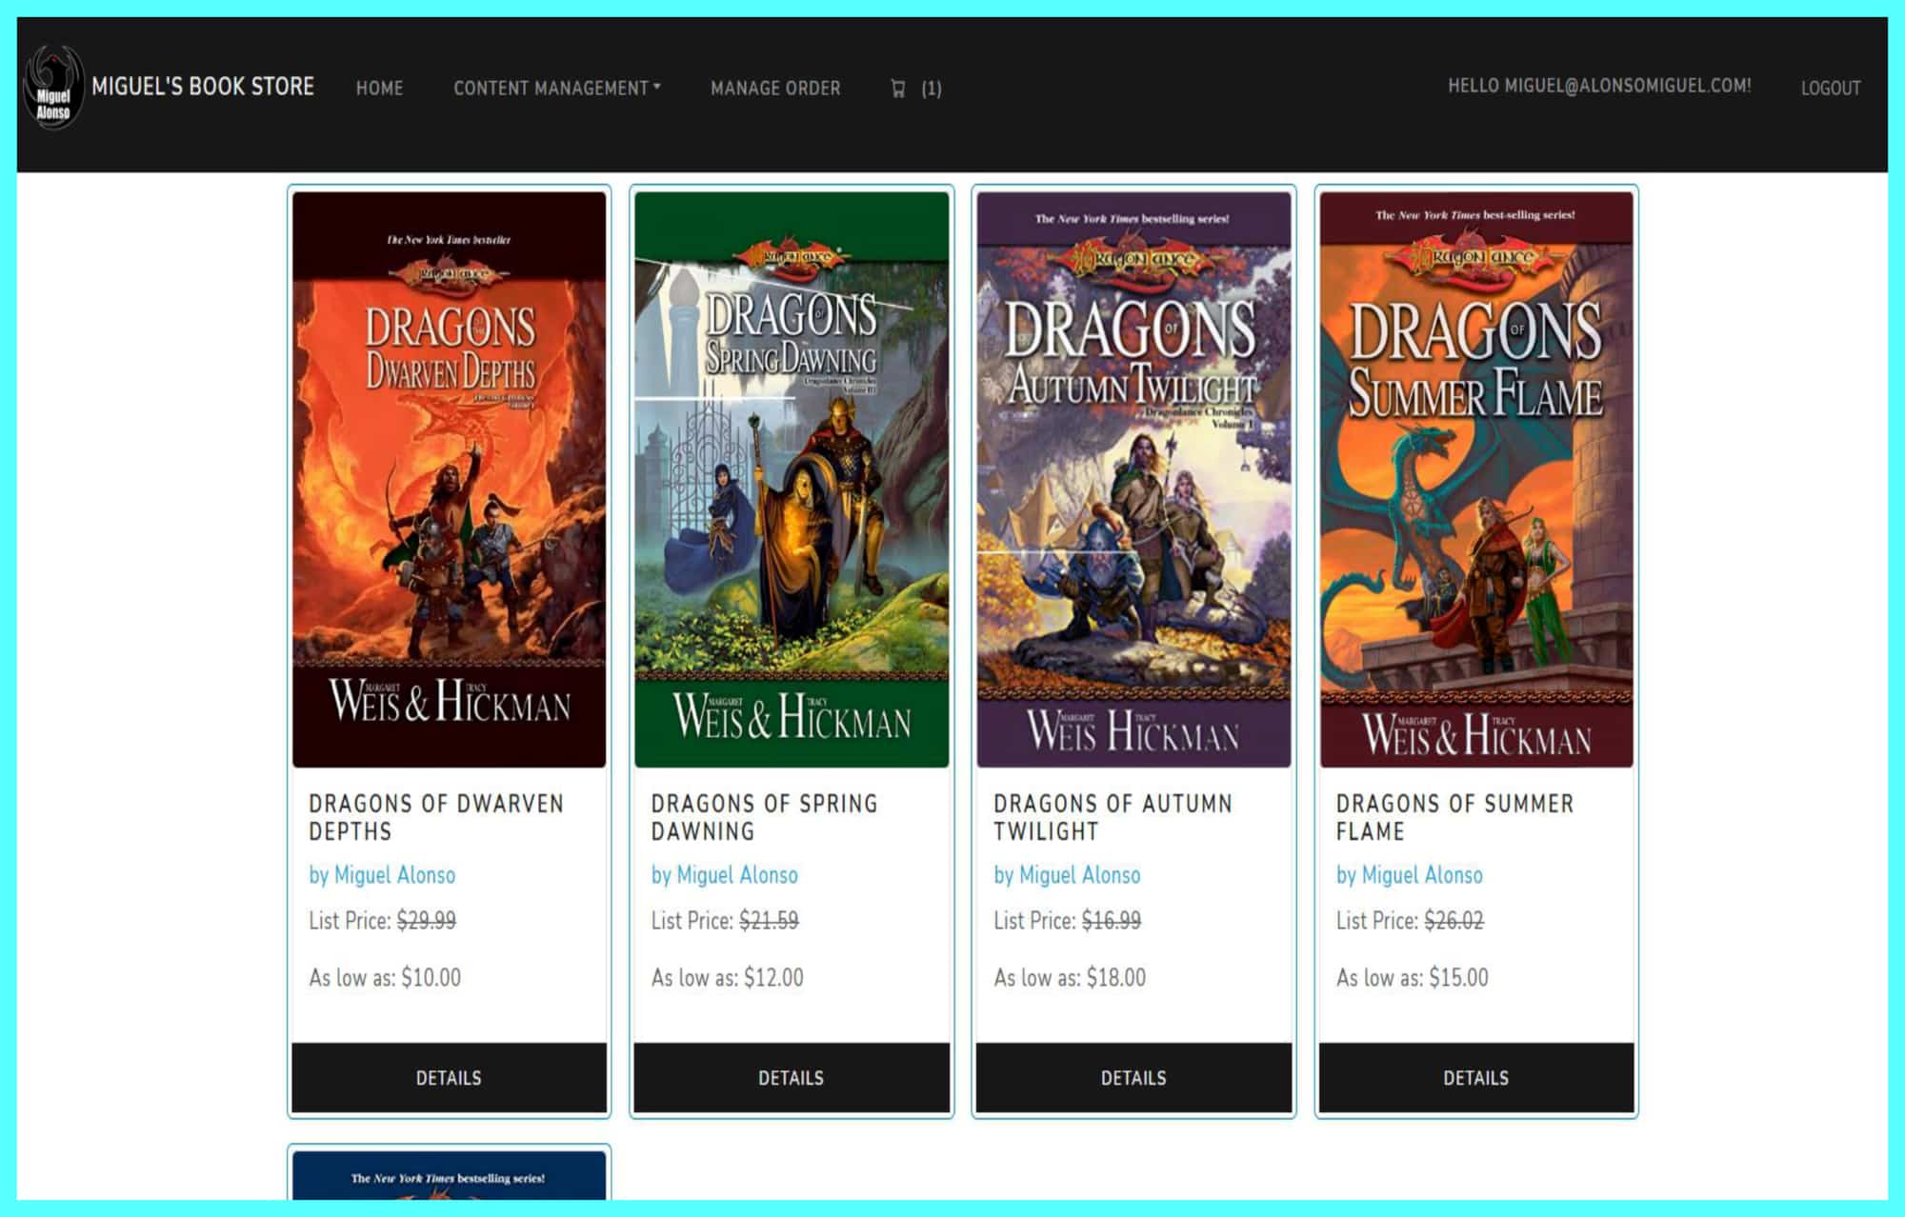This screenshot has width=1905, height=1217.
Task: Open the Manage Order page
Action: [775, 89]
